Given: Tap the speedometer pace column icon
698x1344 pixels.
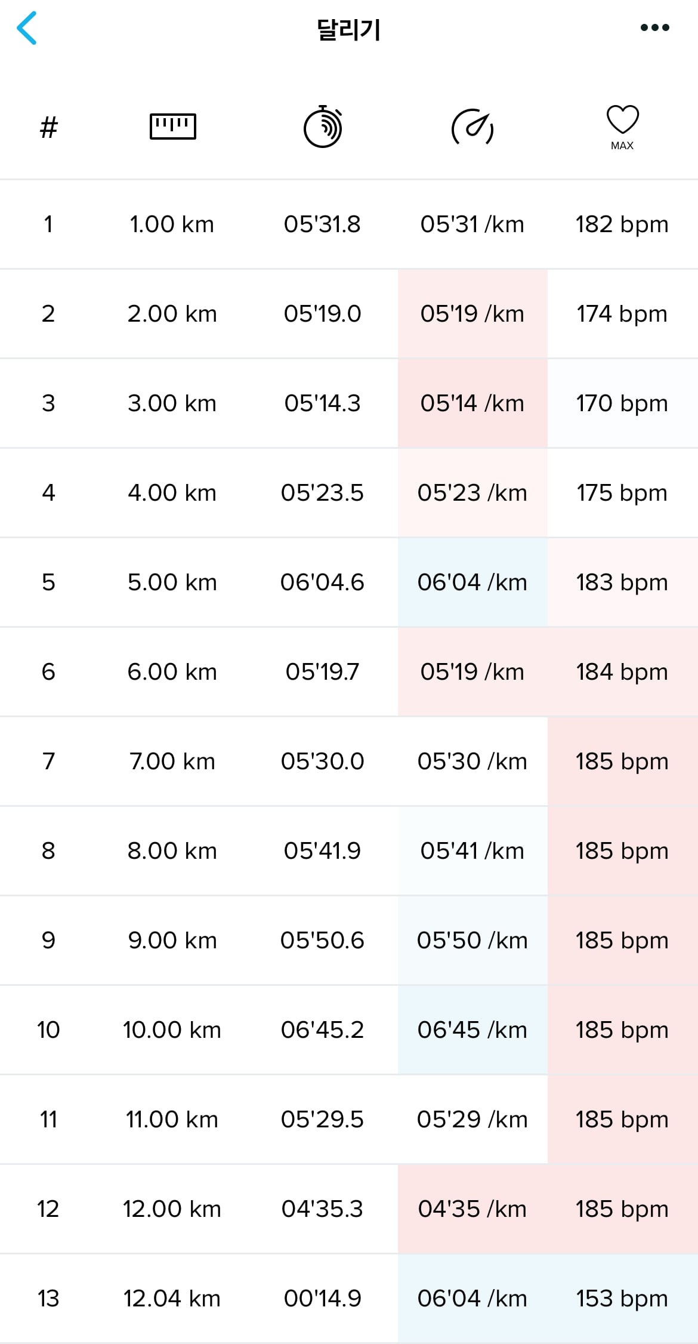Looking at the screenshot, I should pos(472,127).
